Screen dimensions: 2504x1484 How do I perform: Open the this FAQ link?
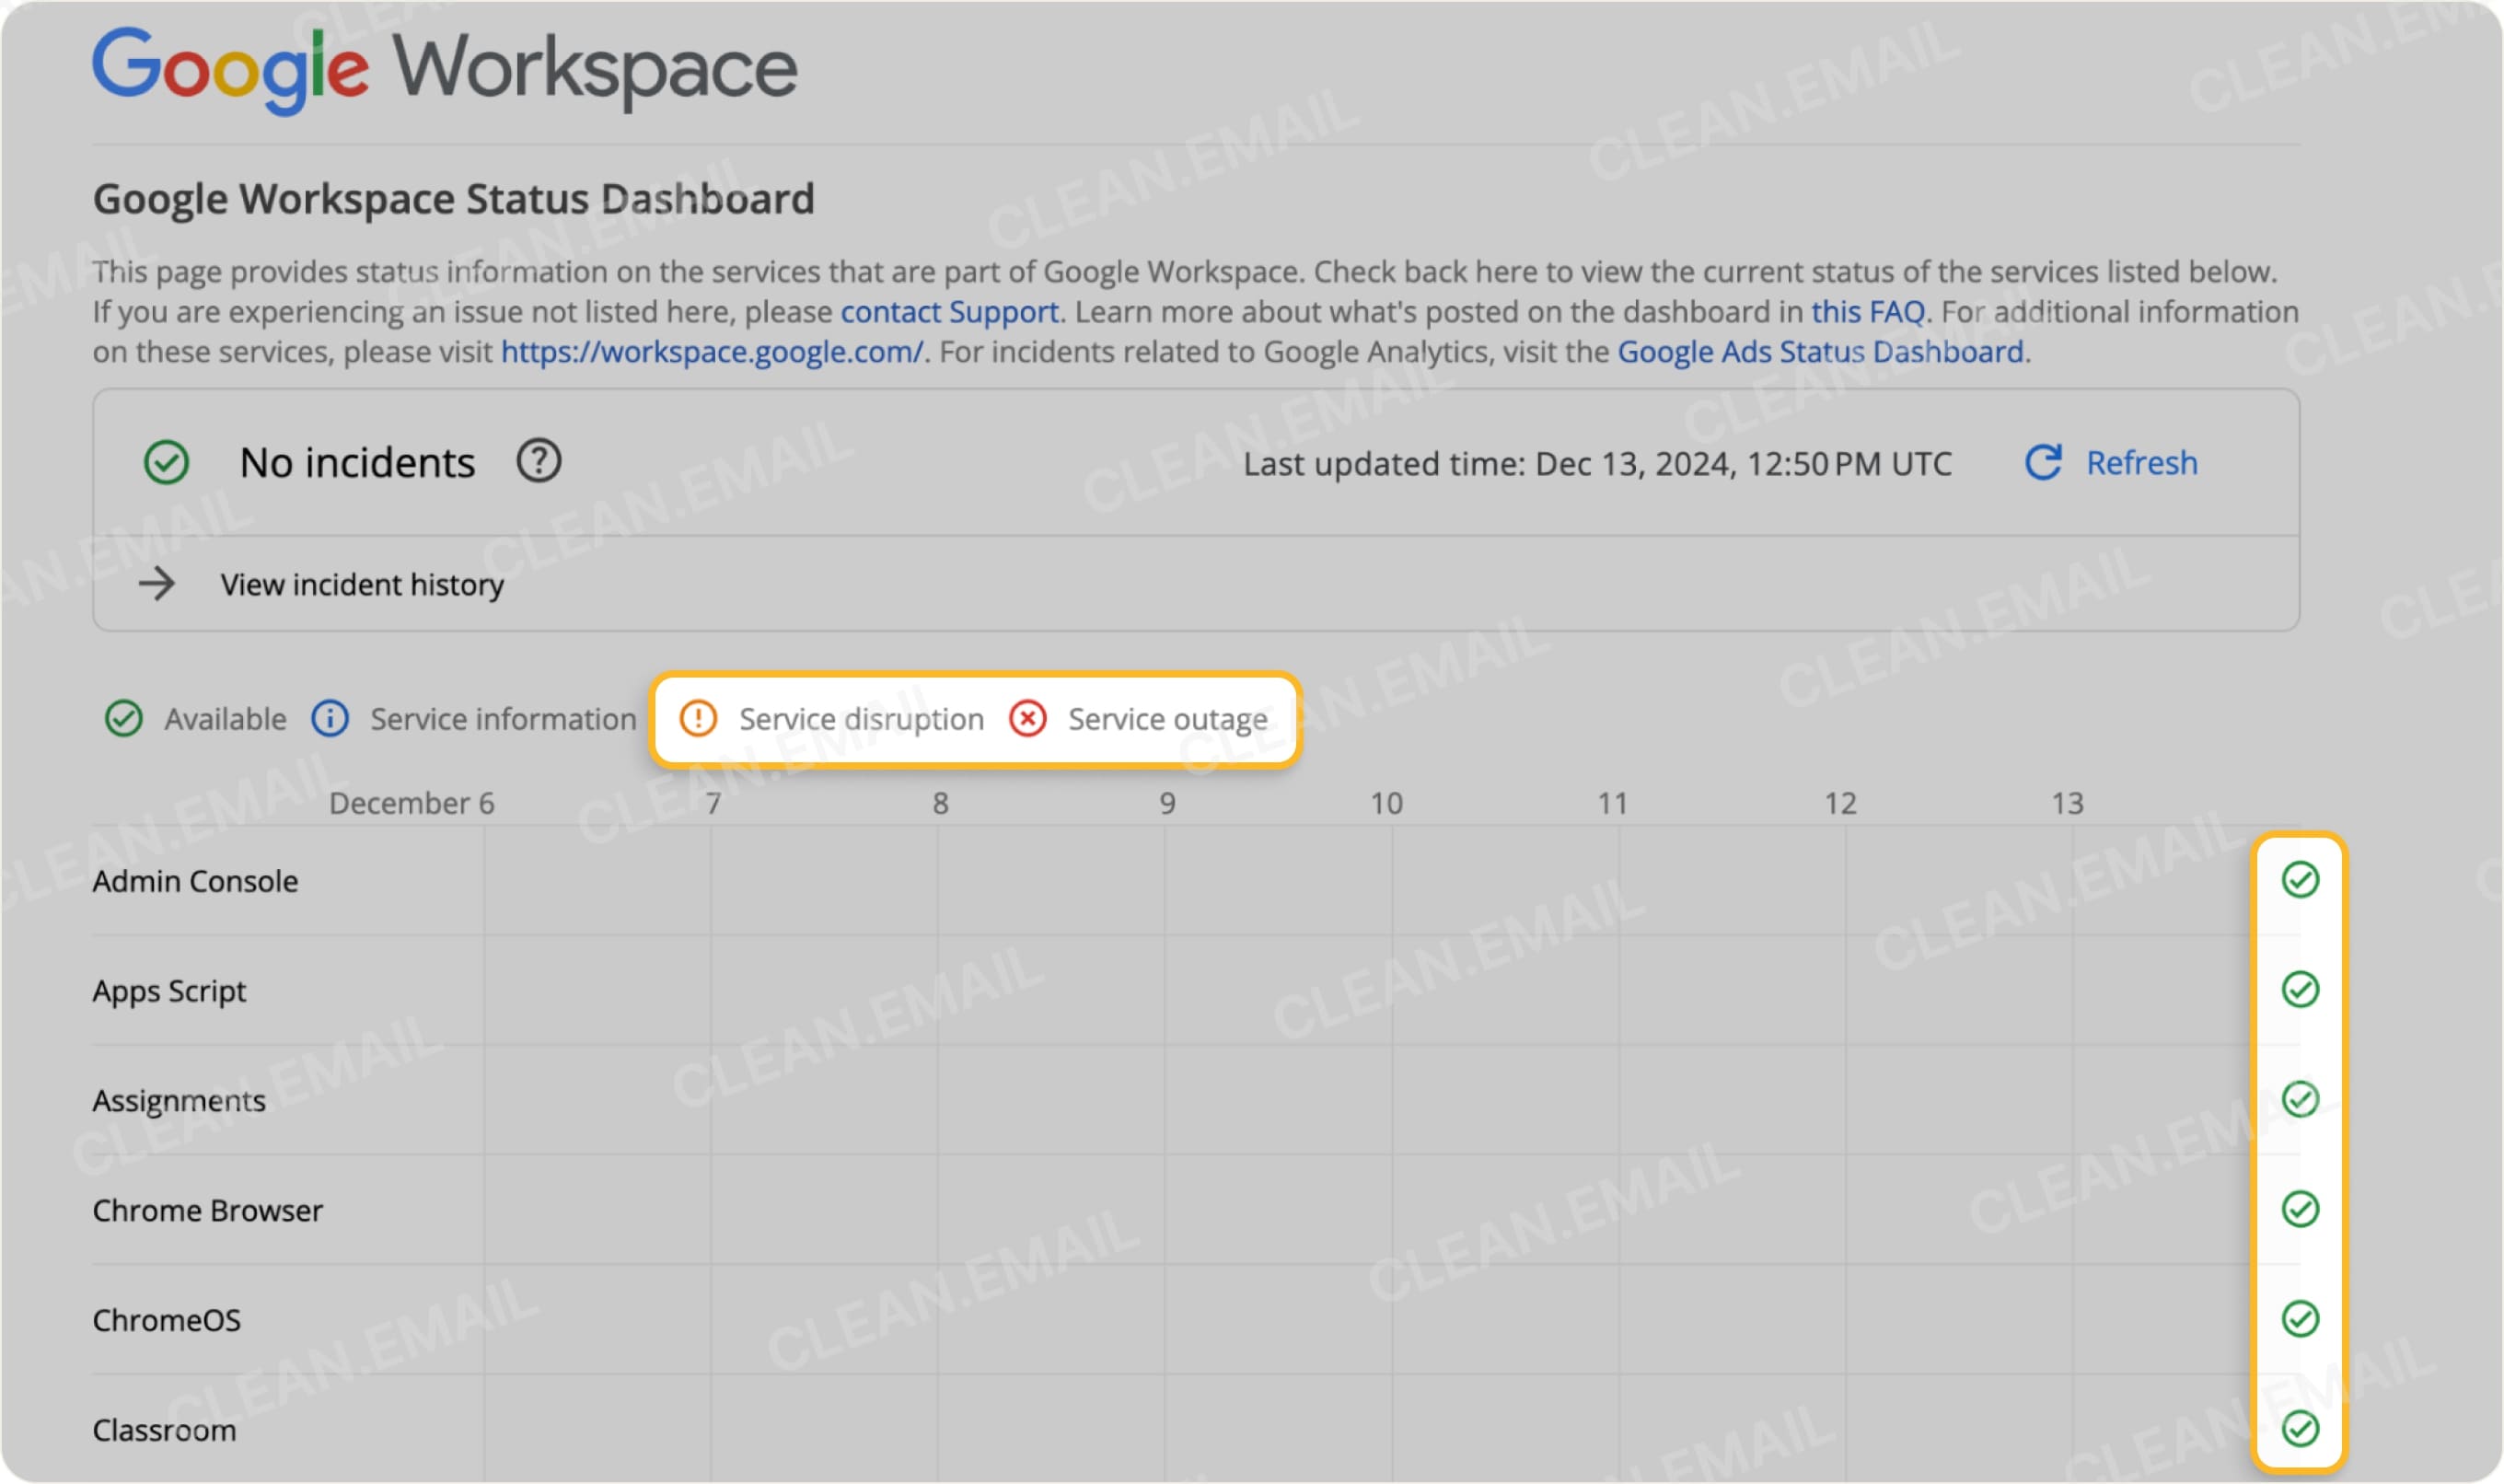(1868, 311)
